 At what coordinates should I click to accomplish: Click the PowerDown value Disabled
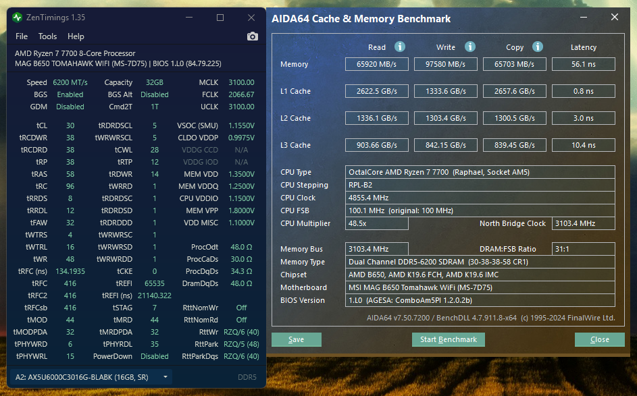point(155,356)
